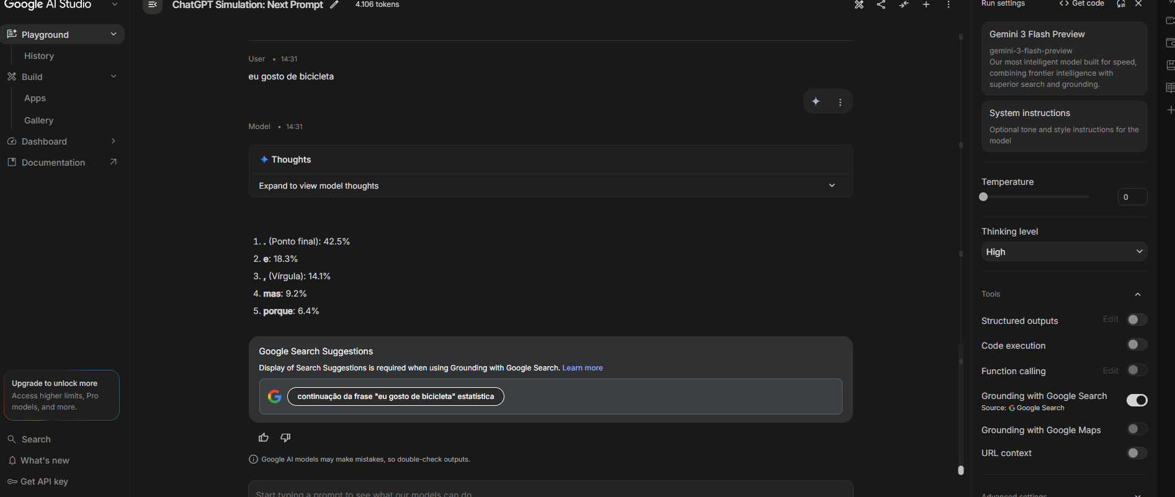Click the Google logo in search suggestions
The image size is (1175, 497).
click(x=274, y=396)
